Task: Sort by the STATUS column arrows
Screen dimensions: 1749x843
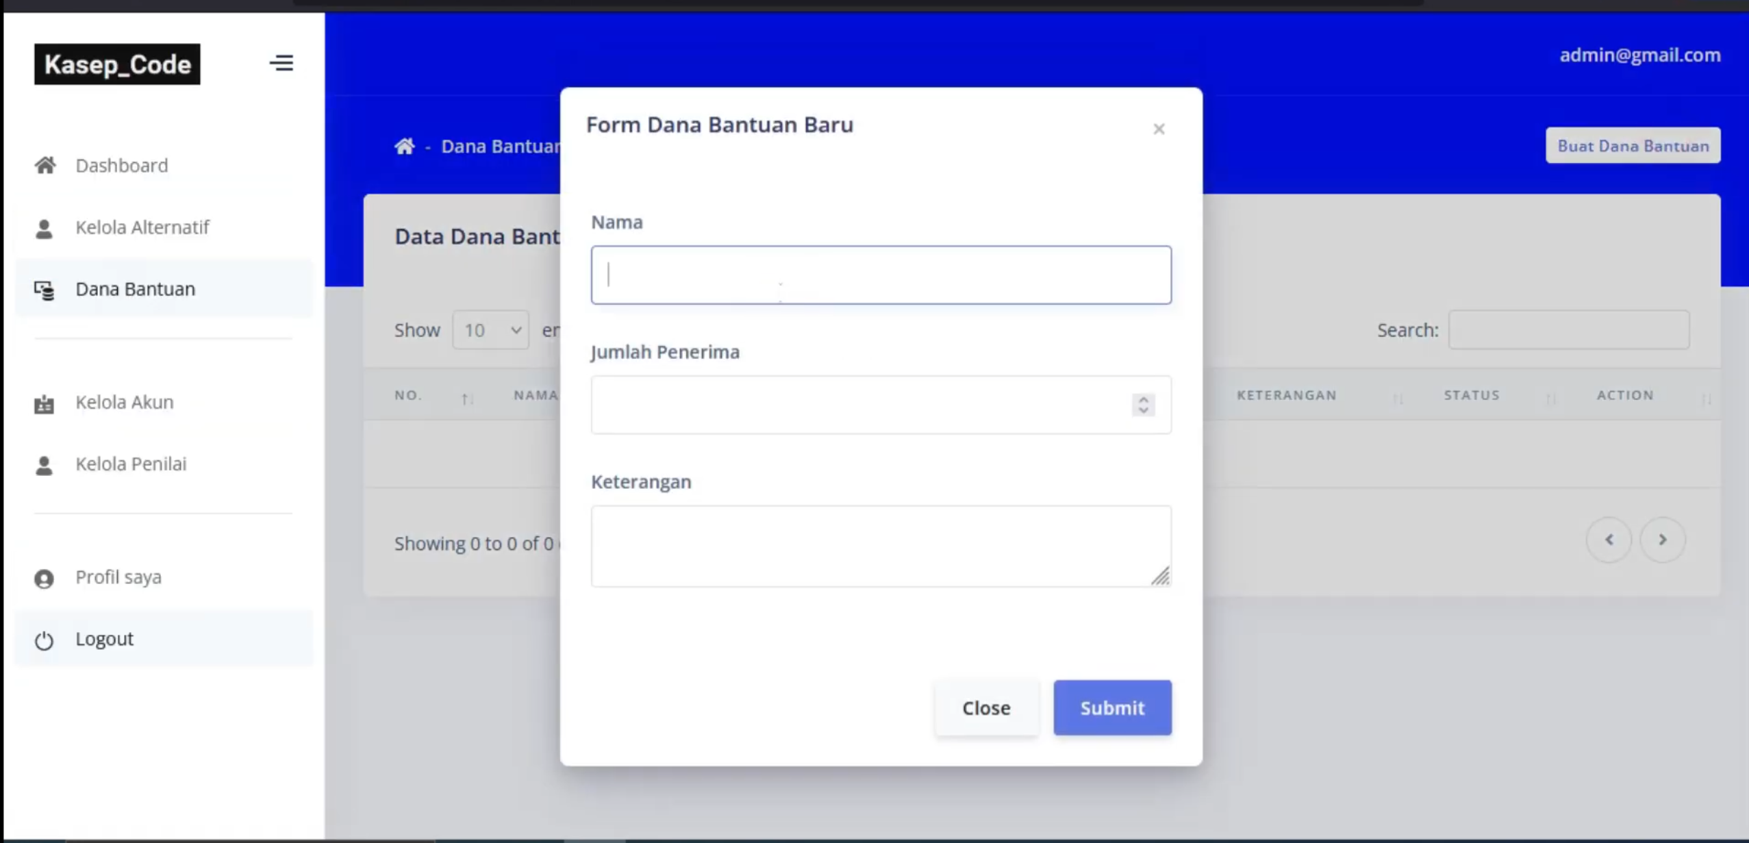Action: tap(1551, 399)
